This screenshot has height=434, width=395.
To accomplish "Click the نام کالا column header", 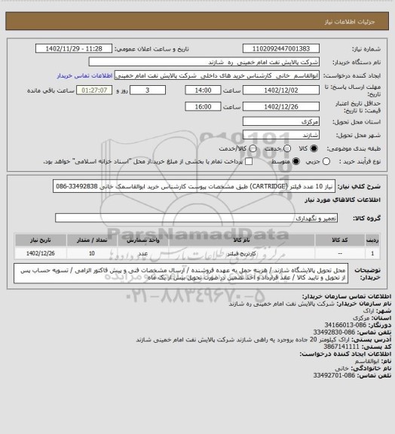I will (241, 240).
